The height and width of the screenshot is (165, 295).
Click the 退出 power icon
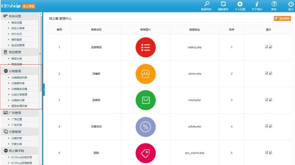click(291, 4)
